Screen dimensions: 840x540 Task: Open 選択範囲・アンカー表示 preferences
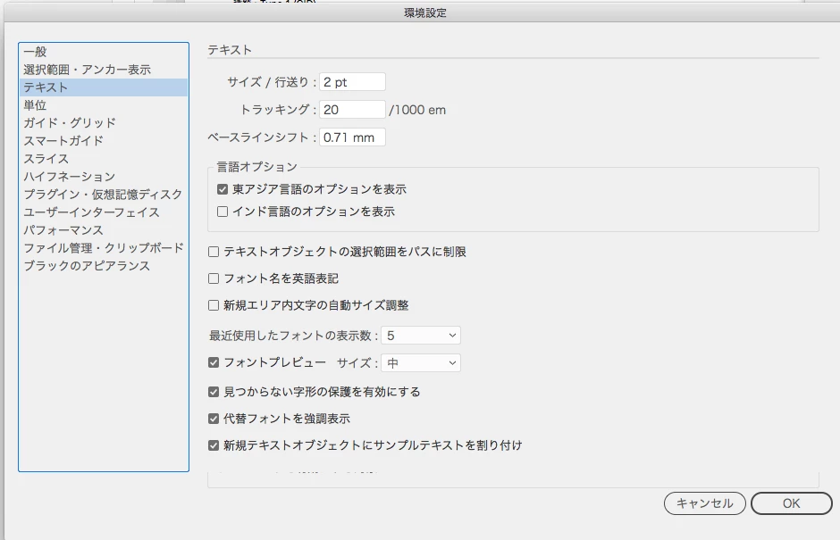[104, 70]
